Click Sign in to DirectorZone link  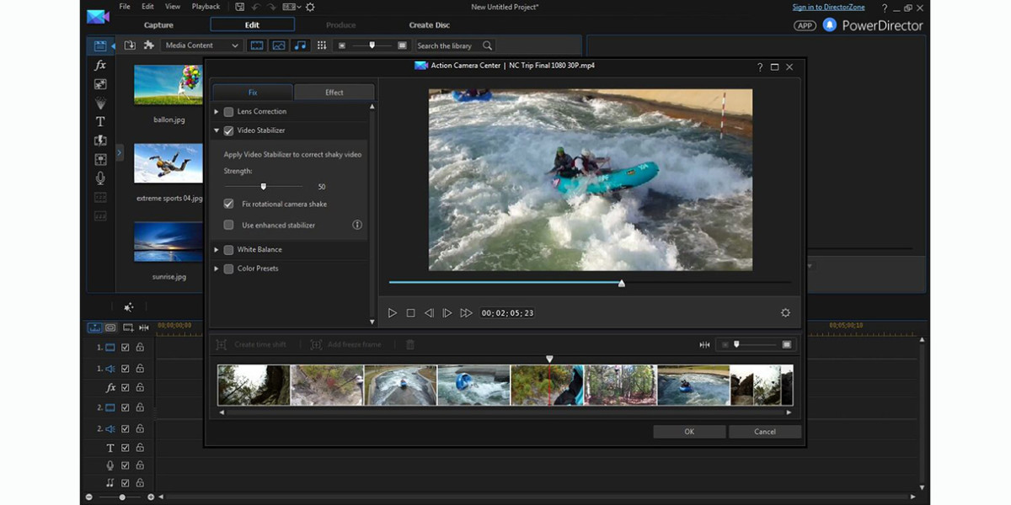click(828, 7)
